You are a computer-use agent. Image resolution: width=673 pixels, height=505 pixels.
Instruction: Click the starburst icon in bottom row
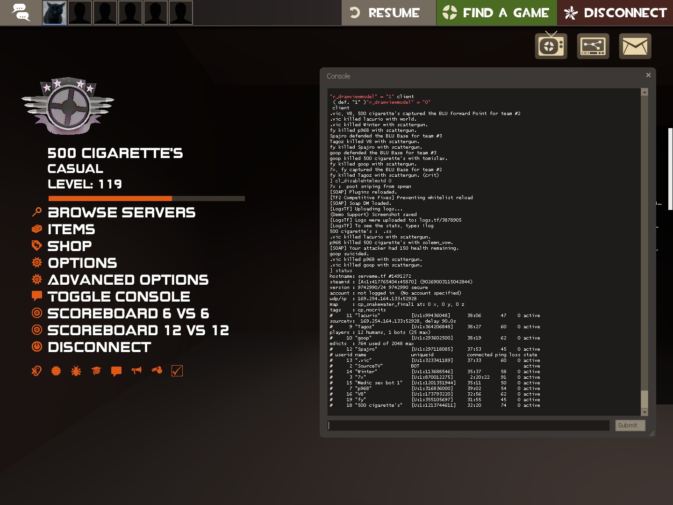(x=56, y=371)
